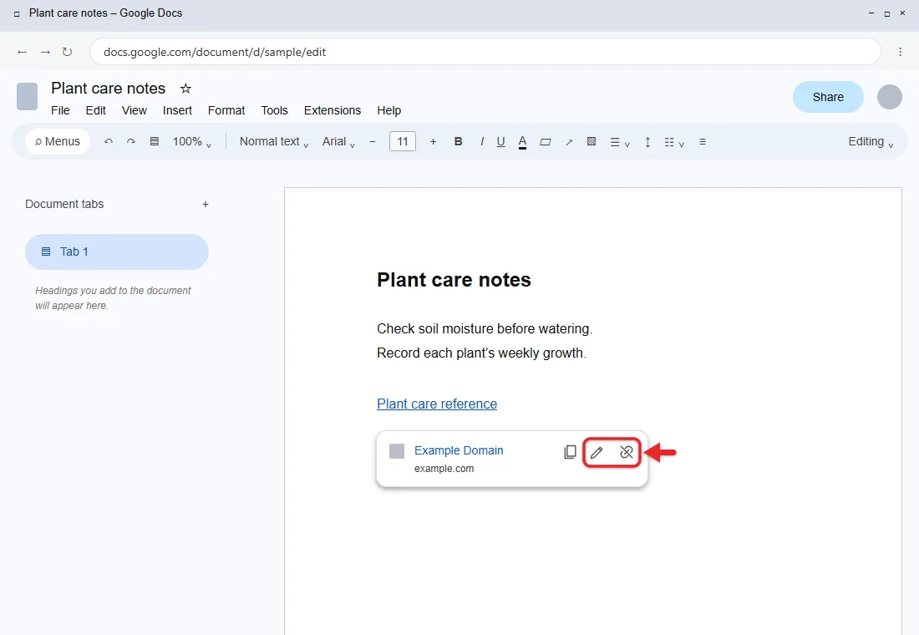Click the Share button

[x=828, y=97]
